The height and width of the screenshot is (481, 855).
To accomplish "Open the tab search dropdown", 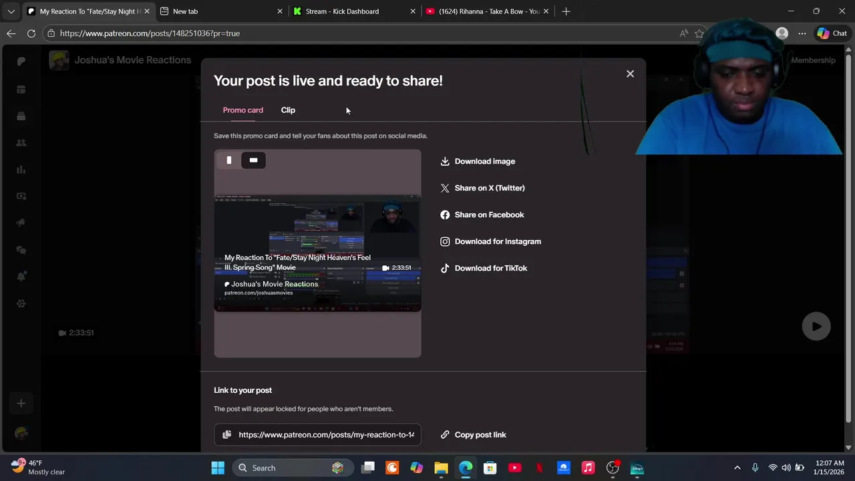I will coord(11,11).
